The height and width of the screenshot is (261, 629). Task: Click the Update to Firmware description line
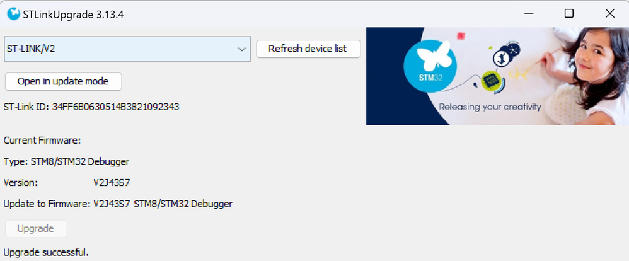pyautogui.click(x=118, y=204)
